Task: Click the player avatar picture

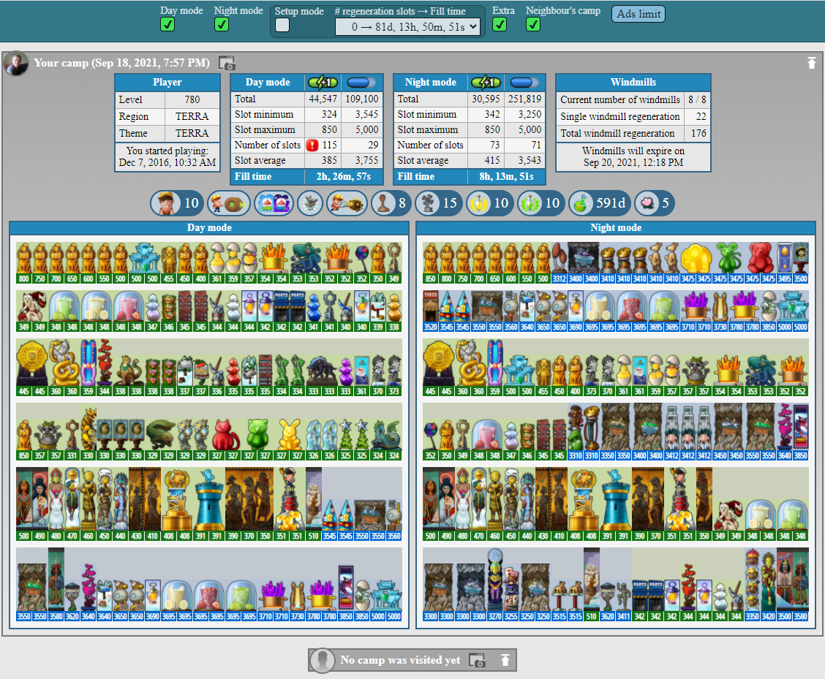Action: click(16, 64)
